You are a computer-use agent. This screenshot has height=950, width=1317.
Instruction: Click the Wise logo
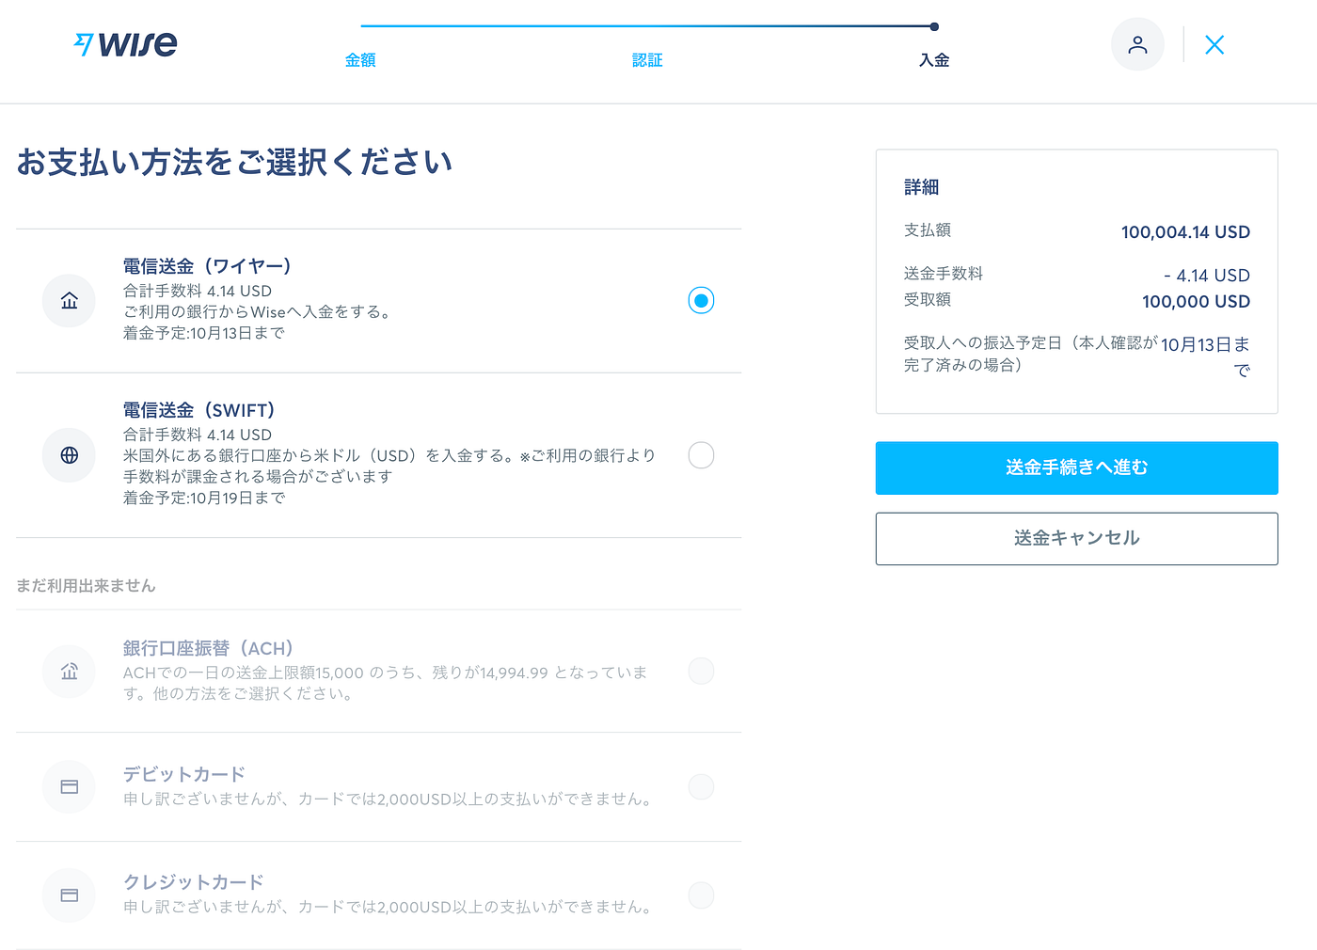click(125, 44)
